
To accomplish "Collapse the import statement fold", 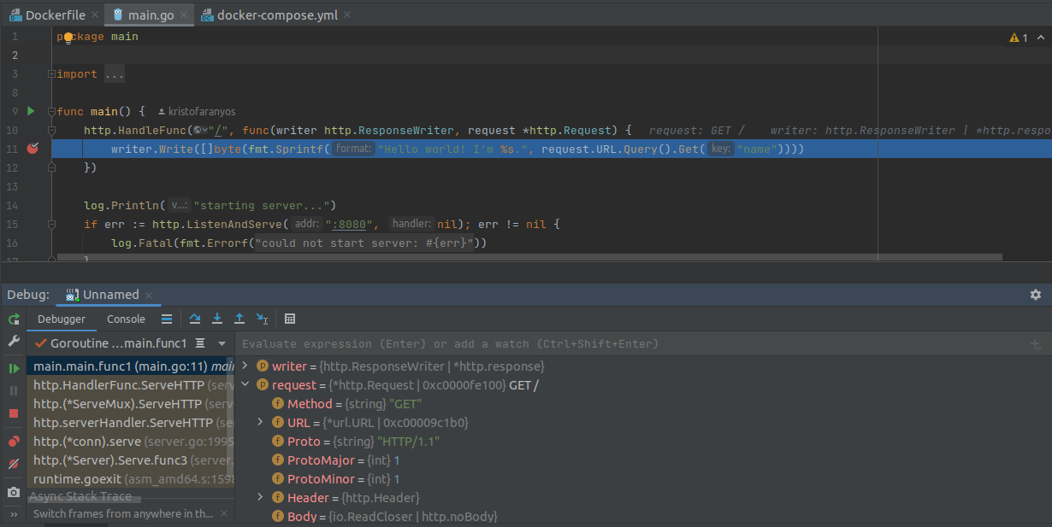I will click(x=50, y=73).
